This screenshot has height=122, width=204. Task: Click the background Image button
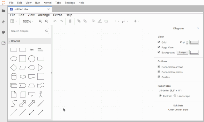182,52
